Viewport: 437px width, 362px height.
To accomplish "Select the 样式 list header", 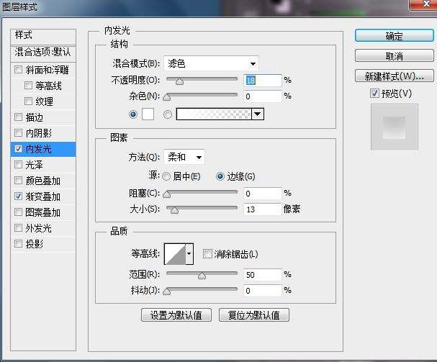I will (x=43, y=36).
